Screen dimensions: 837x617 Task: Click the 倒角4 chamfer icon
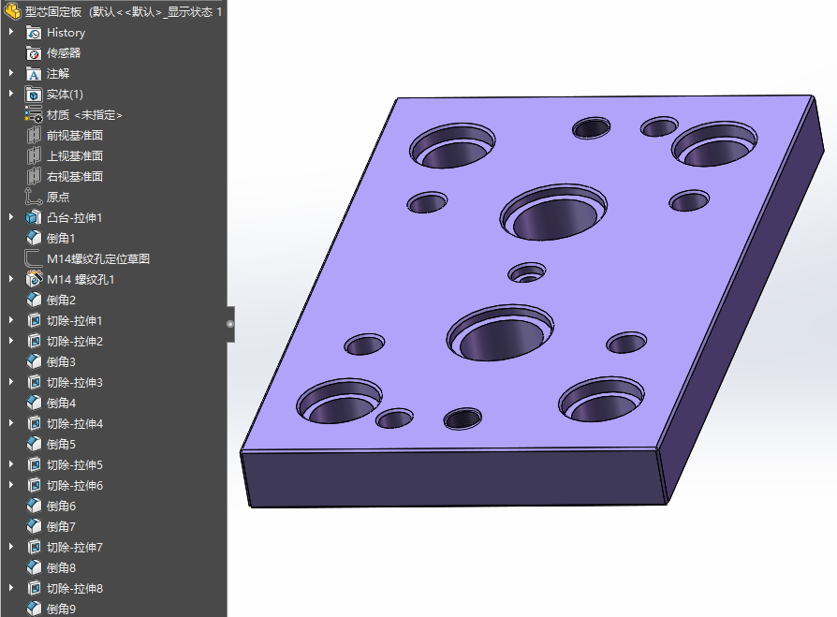click(34, 403)
